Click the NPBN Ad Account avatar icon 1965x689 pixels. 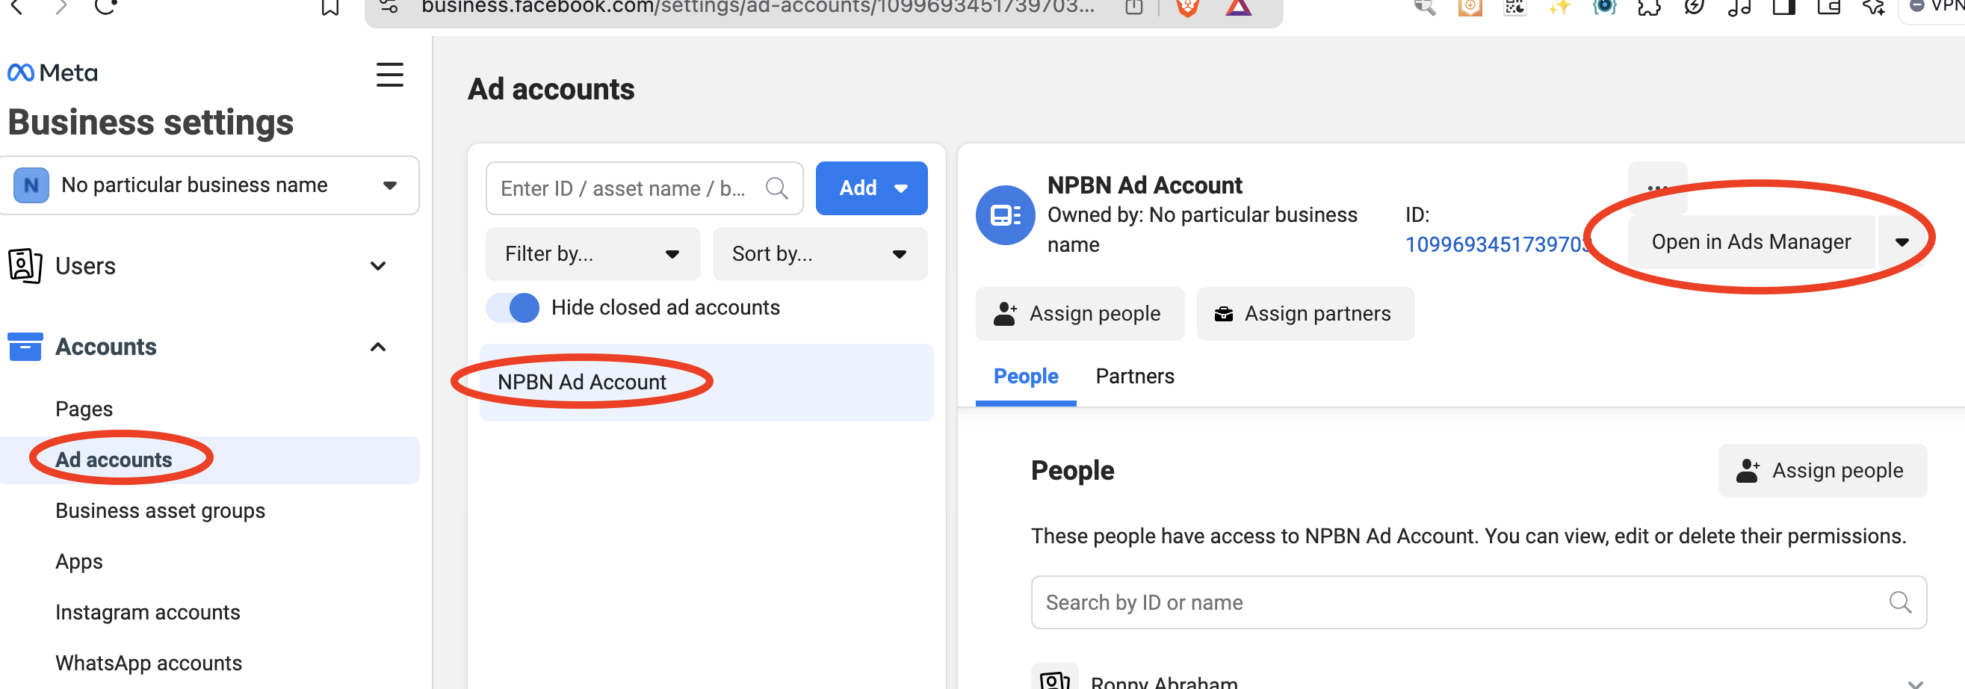coord(1005,216)
